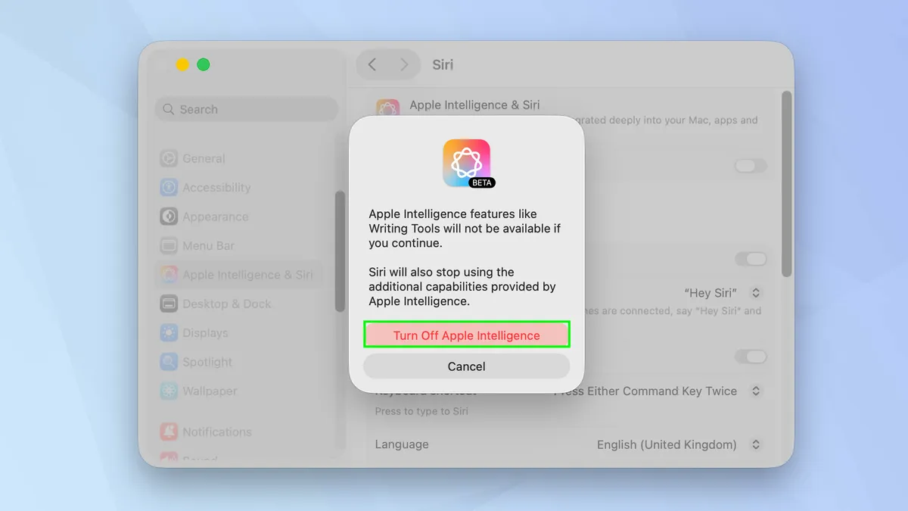Toggle the switch next to Apple Intelligence heading
This screenshot has height=511, width=908.
coord(750,166)
